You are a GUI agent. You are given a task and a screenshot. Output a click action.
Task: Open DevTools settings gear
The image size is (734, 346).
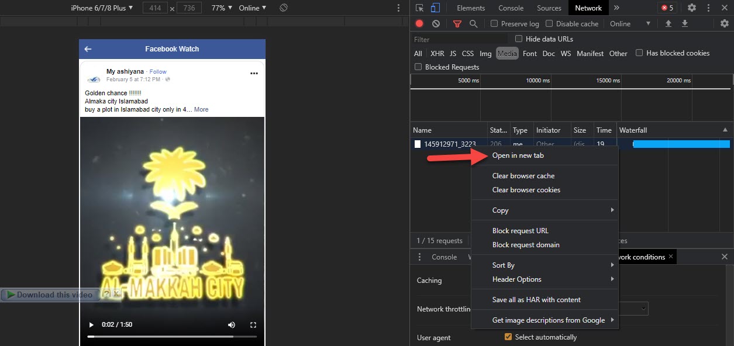[x=692, y=8]
